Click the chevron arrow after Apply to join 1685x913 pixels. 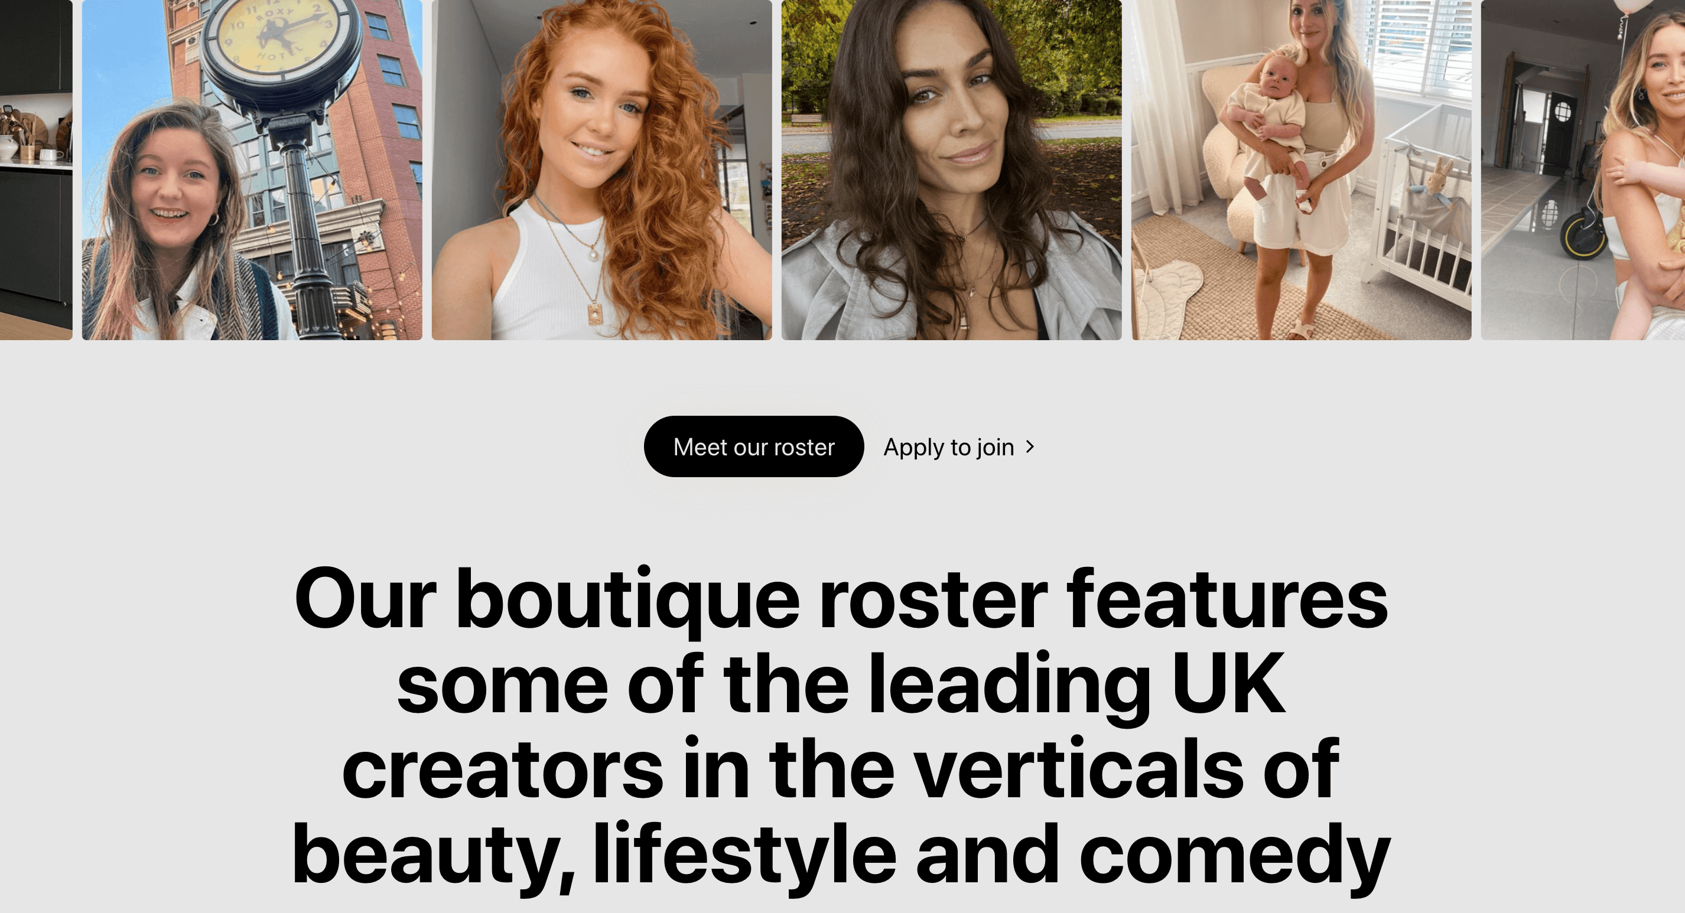(x=1030, y=446)
